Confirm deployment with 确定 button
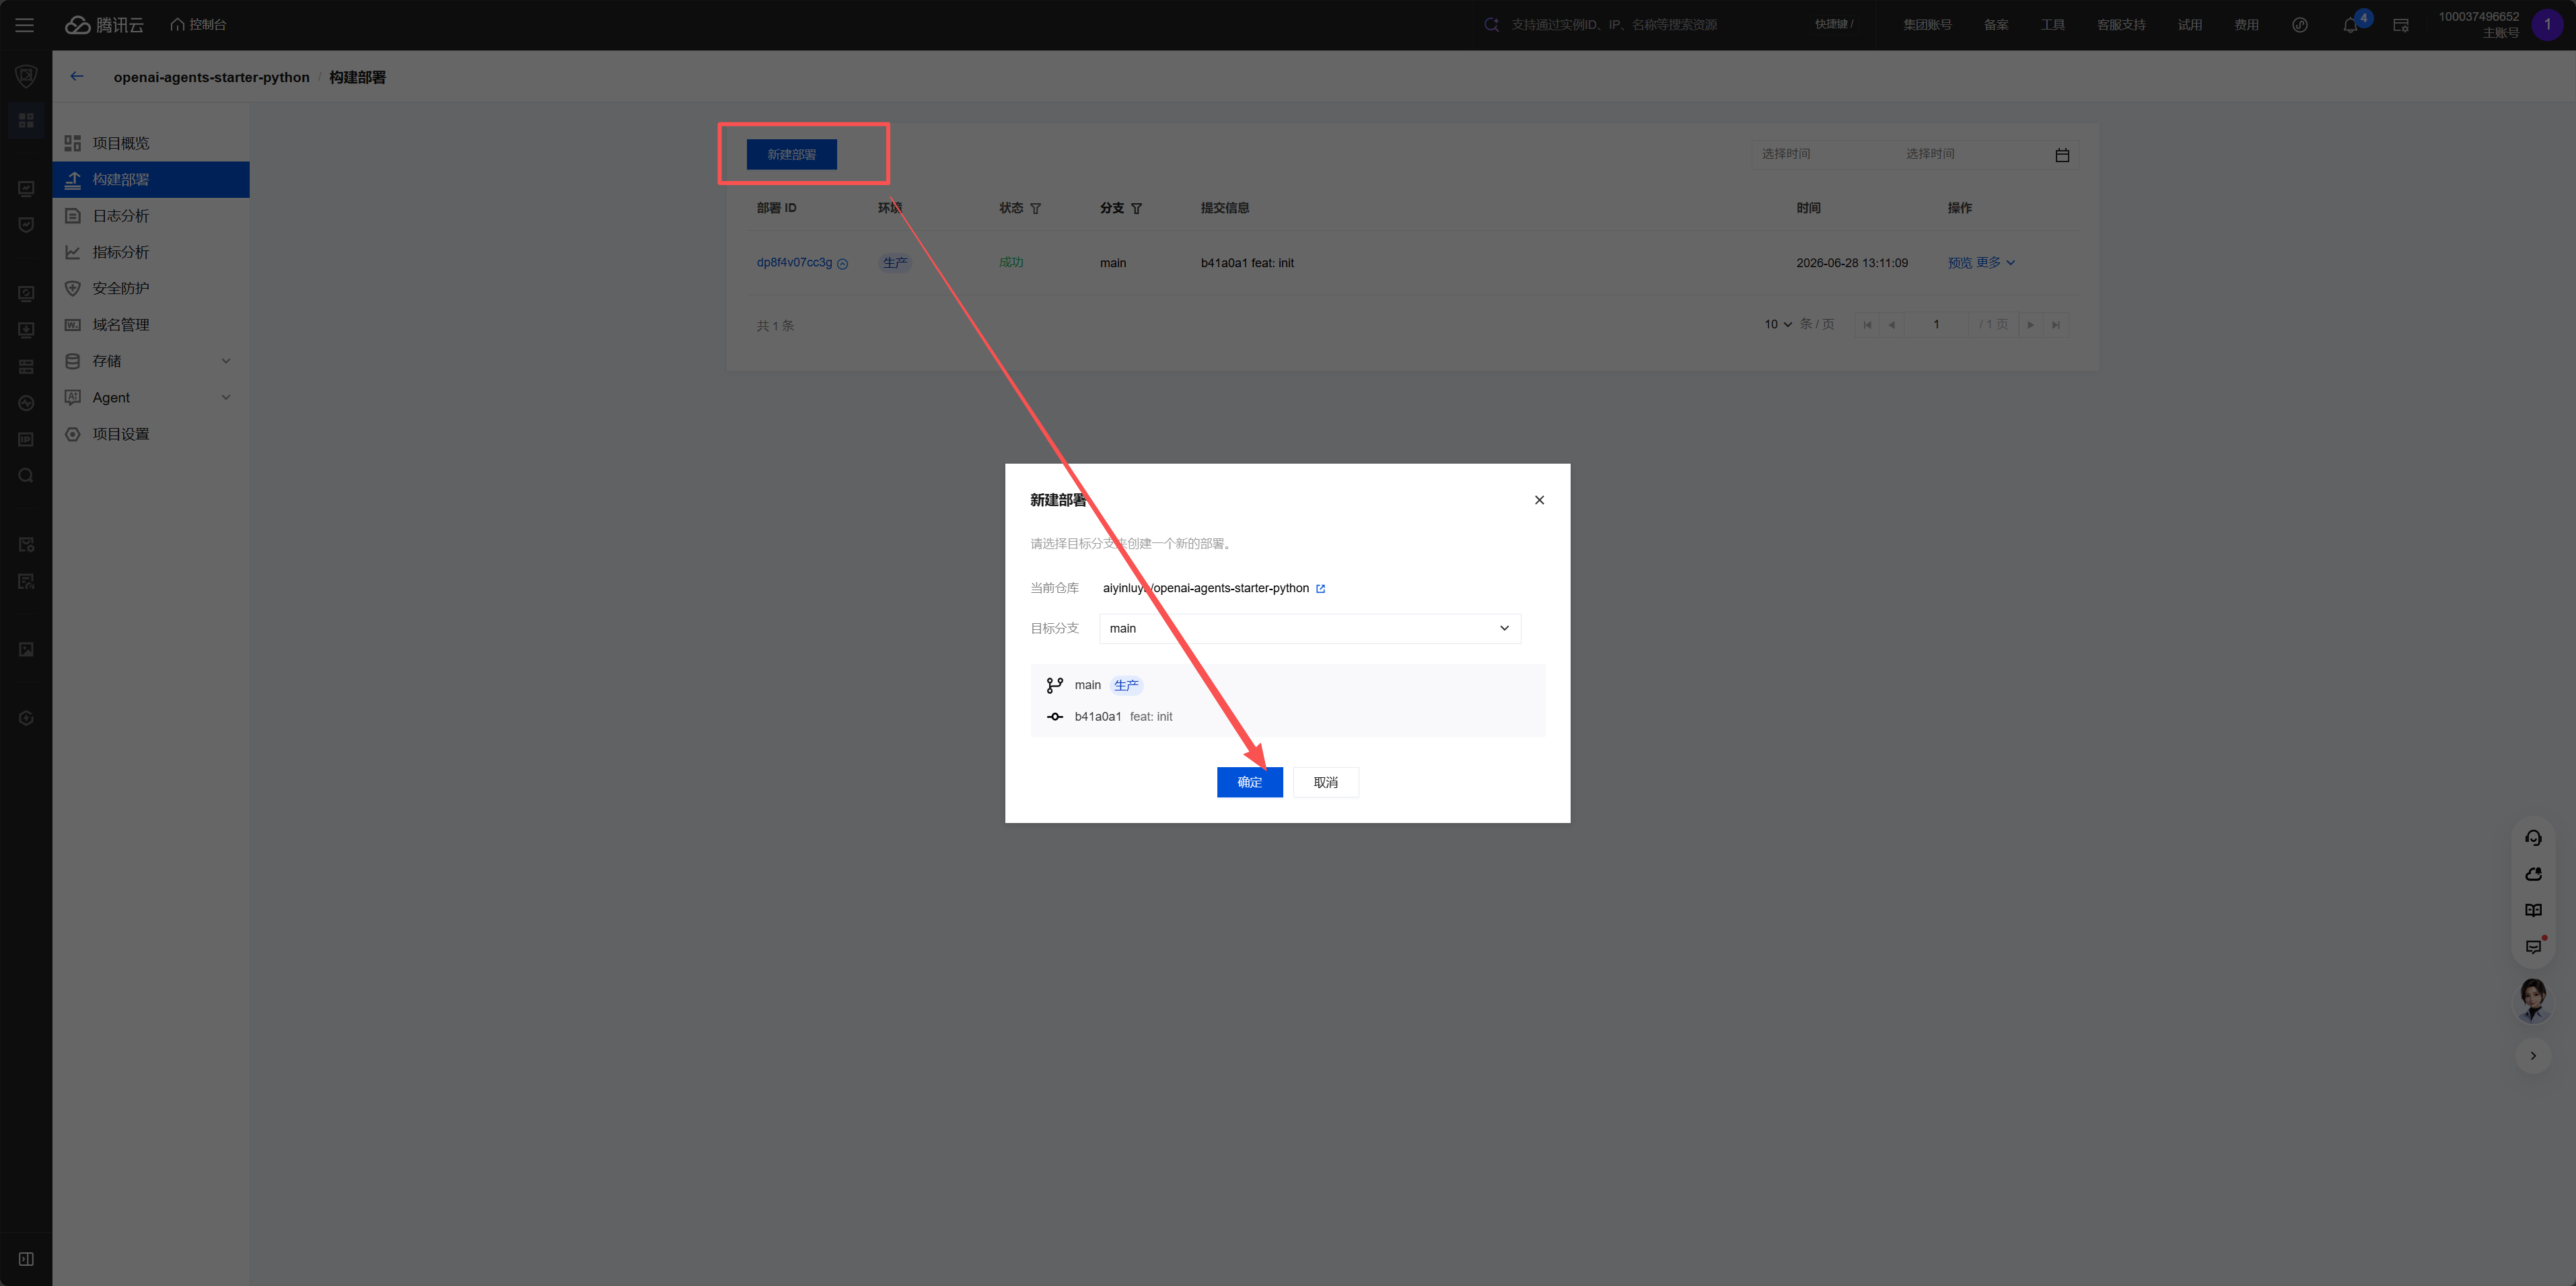Image resolution: width=2576 pixels, height=1286 pixels. (x=1249, y=783)
